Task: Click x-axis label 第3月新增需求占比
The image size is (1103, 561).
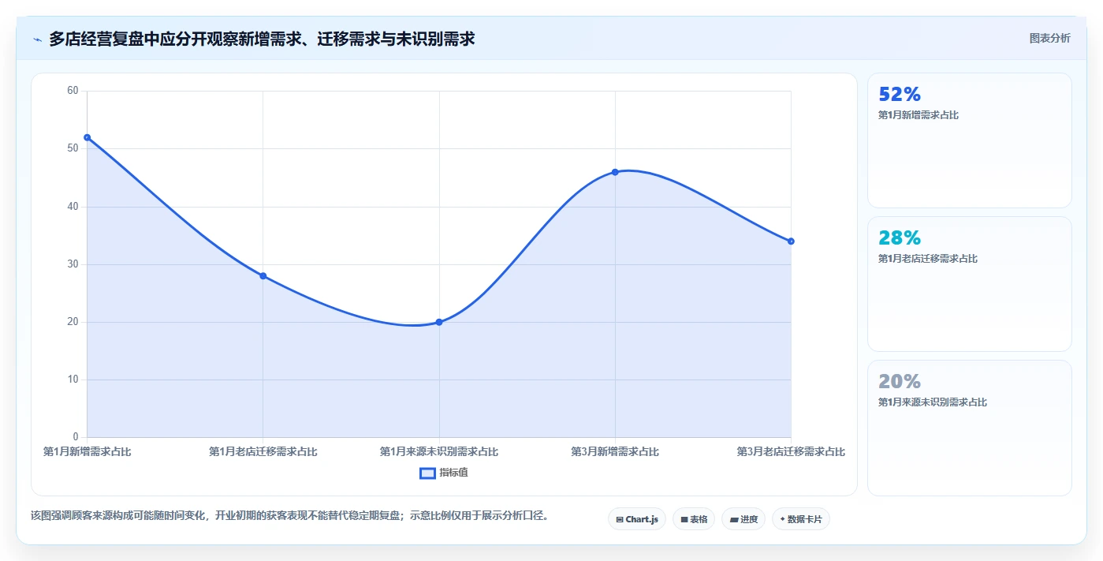Action: [x=615, y=452]
